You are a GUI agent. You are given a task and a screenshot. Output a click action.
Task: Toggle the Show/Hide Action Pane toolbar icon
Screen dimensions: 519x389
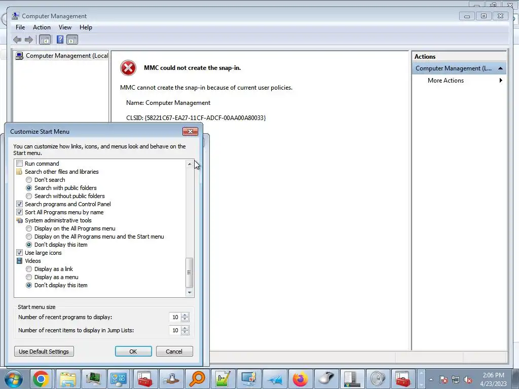pyautogui.click(x=72, y=40)
